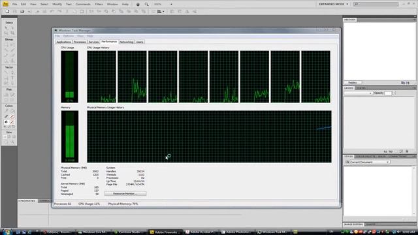Select the Subselection tool
The height and width of the screenshot is (235, 418).
click(x=12, y=27)
